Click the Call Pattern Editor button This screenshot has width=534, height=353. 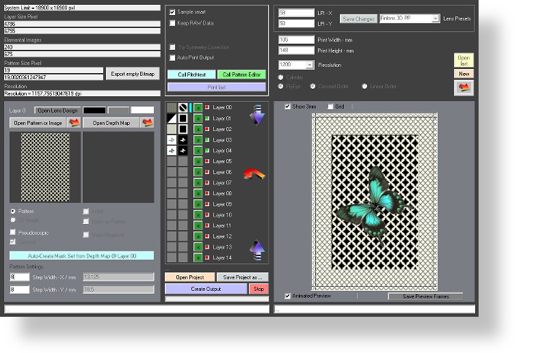[241, 74]
